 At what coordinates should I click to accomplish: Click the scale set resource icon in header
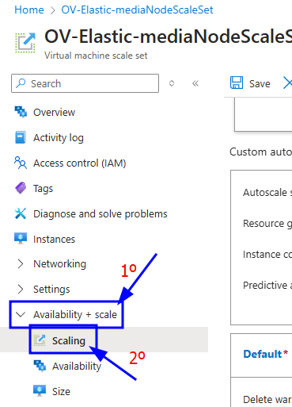click(x=25, y=43)
